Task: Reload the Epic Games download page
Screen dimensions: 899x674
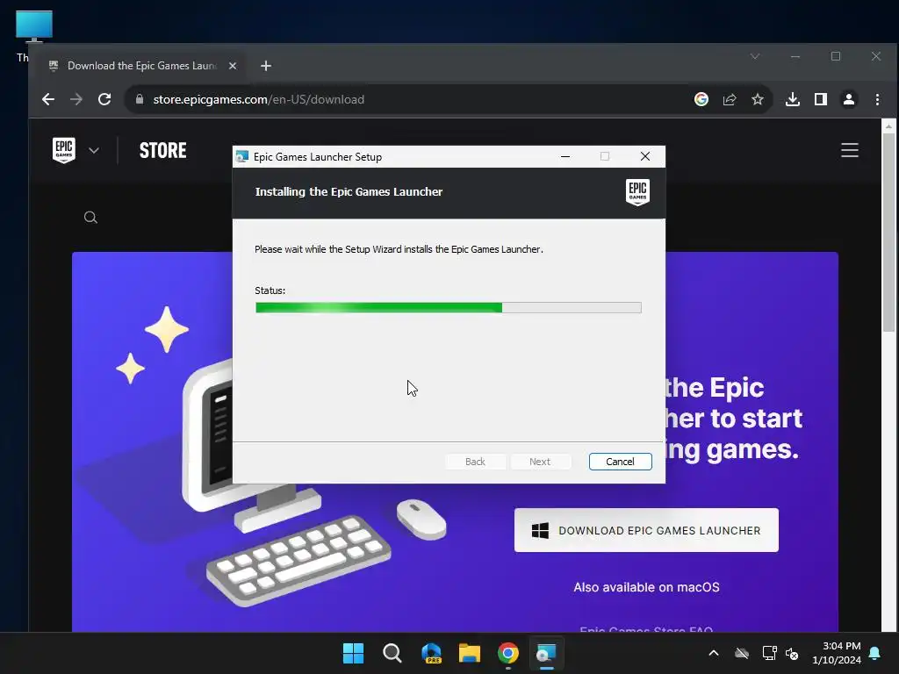Action: pos(104,99)
